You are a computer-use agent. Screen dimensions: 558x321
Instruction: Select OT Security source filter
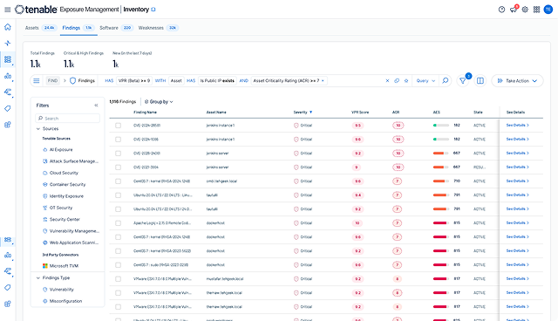(x=58, y=208)
